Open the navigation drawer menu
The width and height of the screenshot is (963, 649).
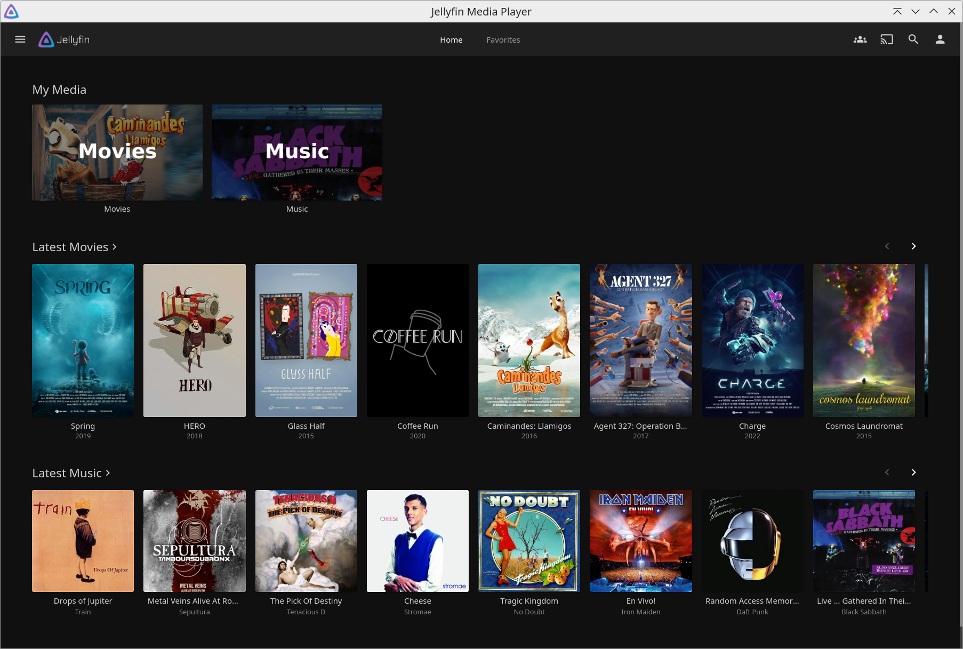(x=20, y=39)
